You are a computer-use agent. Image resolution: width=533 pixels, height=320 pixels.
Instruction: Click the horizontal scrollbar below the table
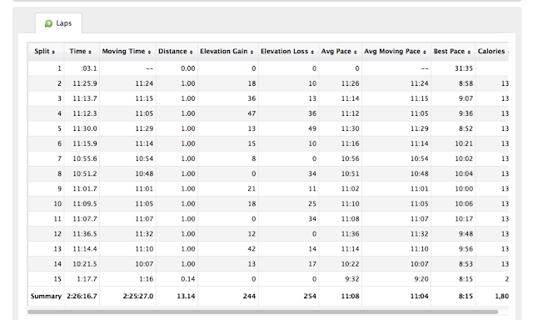[262, 312]
